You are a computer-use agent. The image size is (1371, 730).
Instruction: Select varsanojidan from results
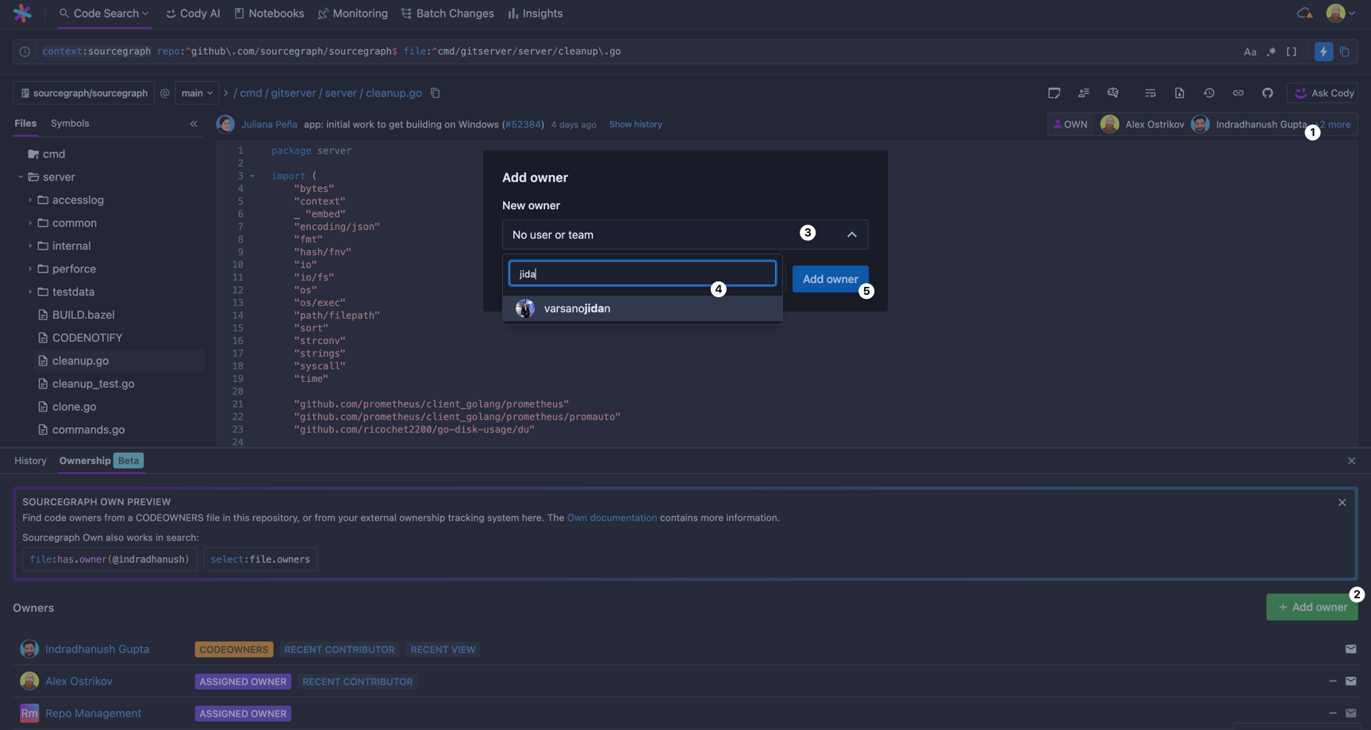tap(642, 308)
